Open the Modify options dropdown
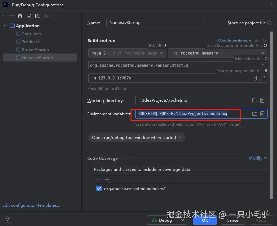The height and width of the screenshot is (226, 277). point(234,41)
